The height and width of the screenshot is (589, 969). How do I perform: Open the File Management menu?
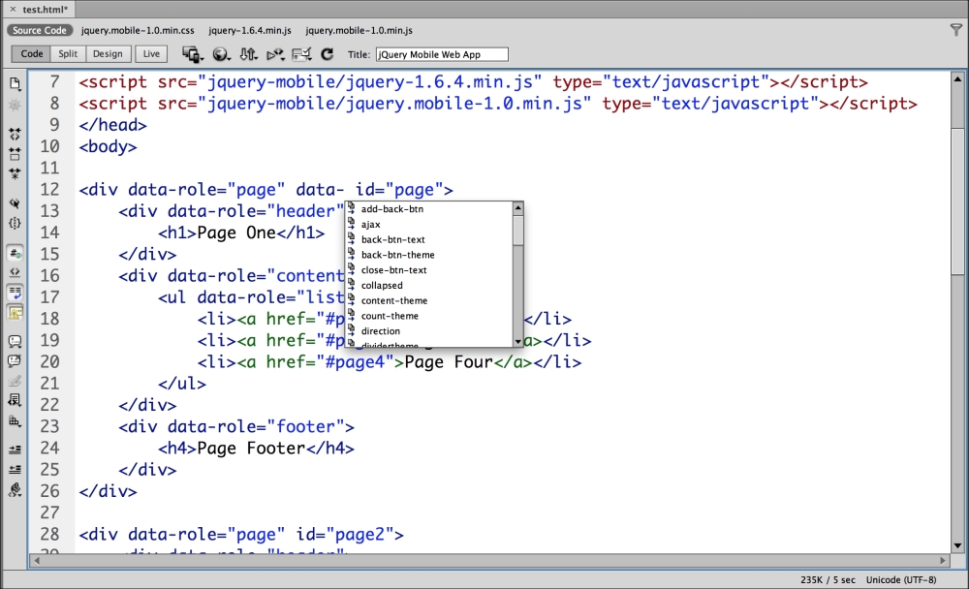[248, 54]
